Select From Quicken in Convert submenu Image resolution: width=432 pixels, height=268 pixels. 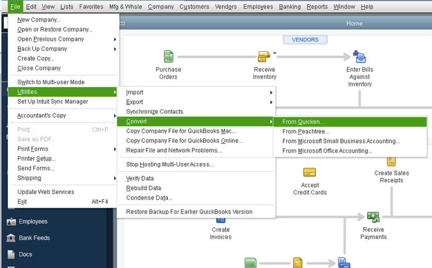click(302, 122)
